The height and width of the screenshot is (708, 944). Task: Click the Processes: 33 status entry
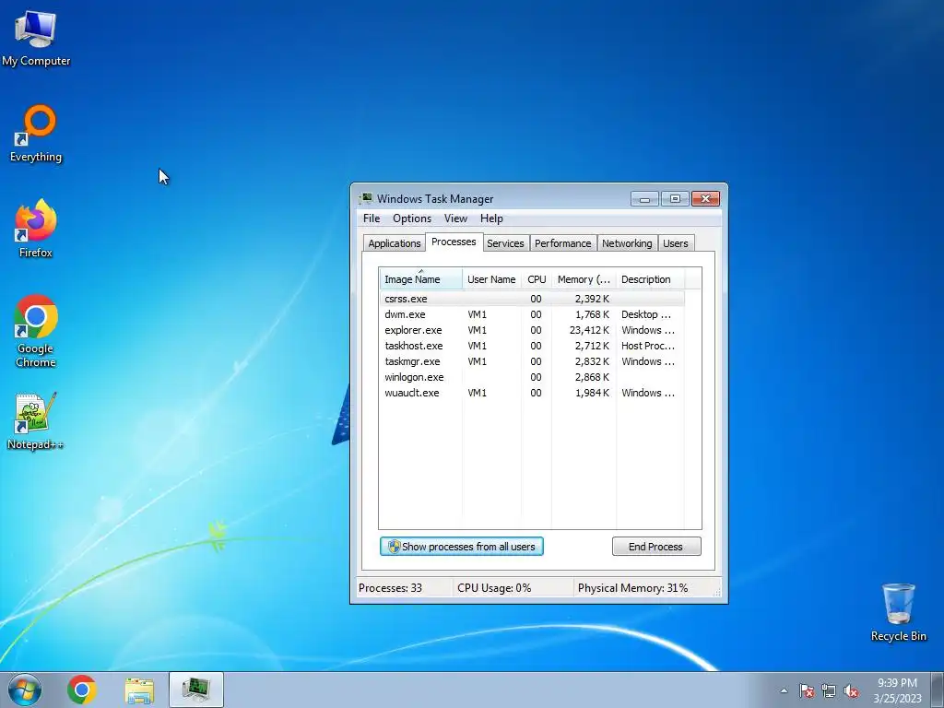coord(390,588)
